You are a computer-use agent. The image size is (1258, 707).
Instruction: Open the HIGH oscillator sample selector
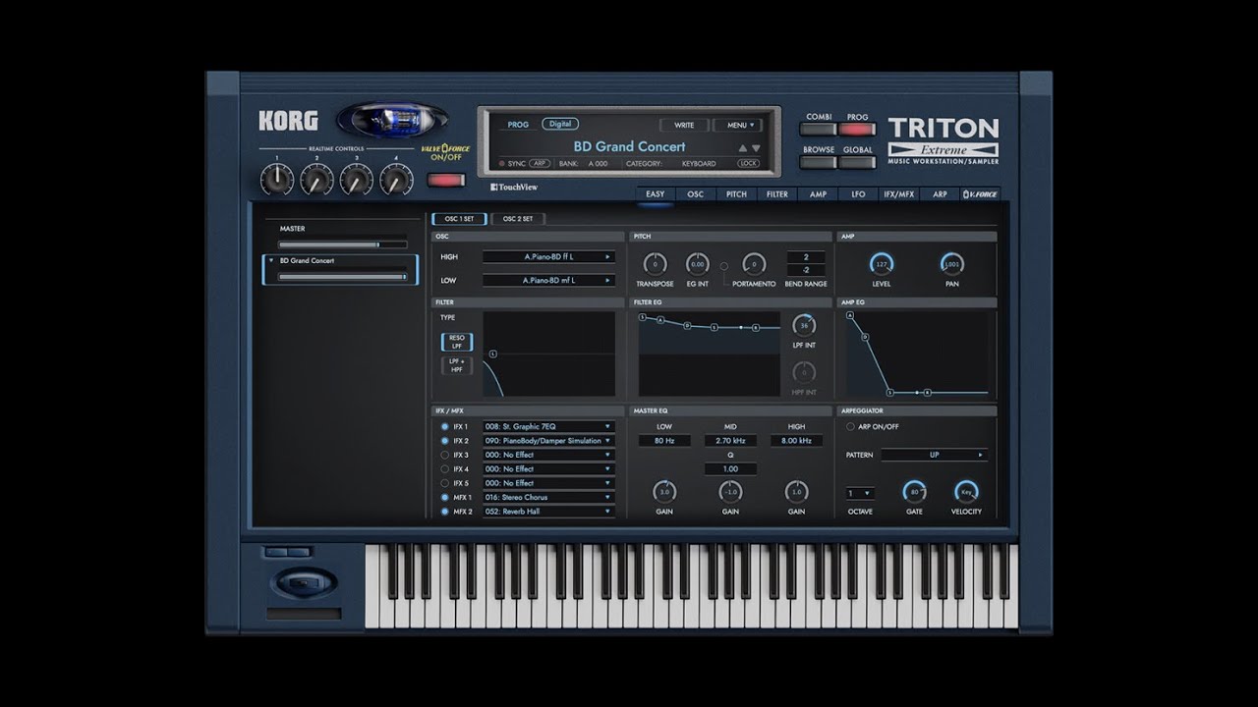(548, 256)
